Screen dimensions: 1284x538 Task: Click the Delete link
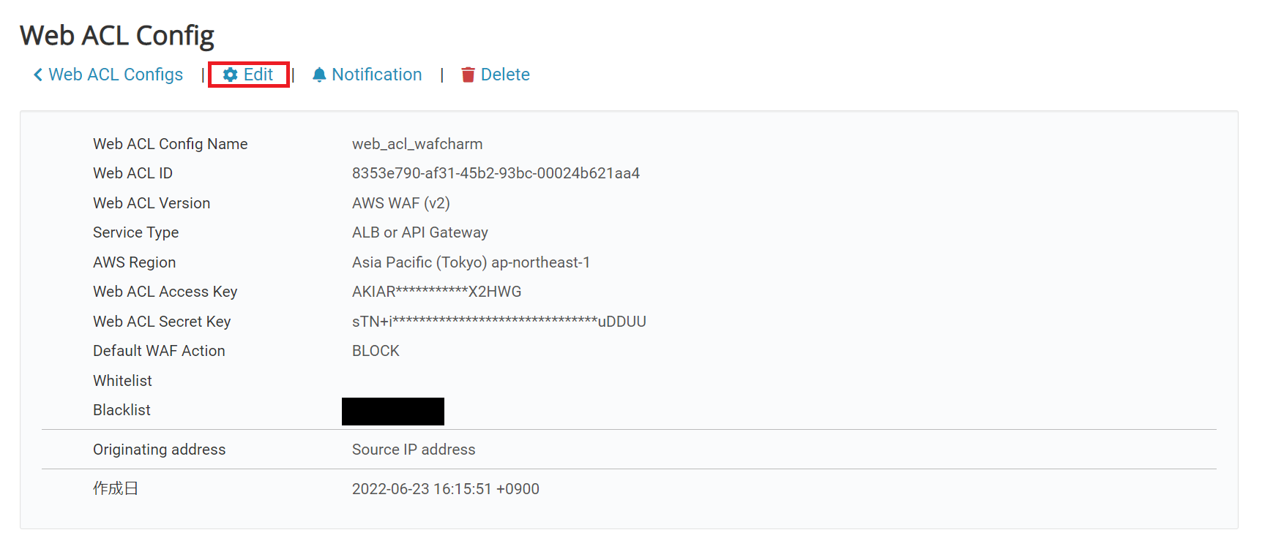504,74
